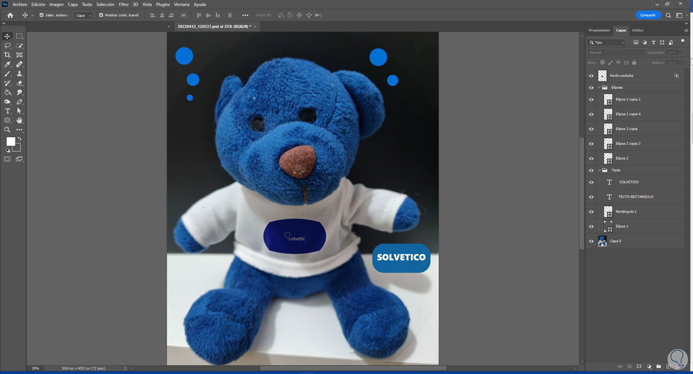
Task: Toggle the Selec. autom. checkbox
Action: pos(42,15)
